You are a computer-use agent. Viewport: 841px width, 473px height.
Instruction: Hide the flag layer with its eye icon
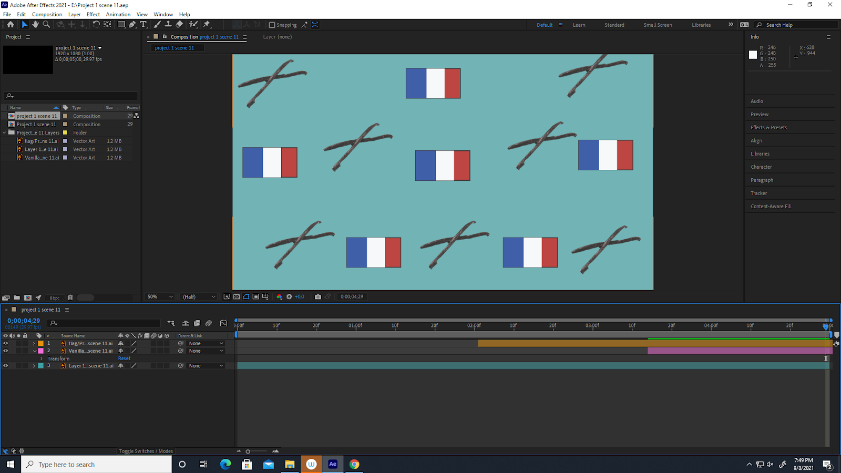(x=6, y=343)
